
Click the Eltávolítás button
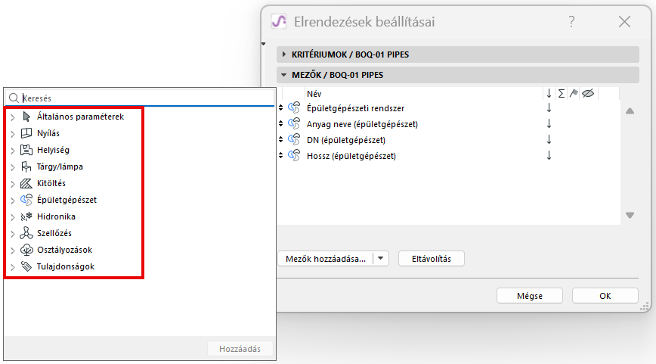point(431,259)
